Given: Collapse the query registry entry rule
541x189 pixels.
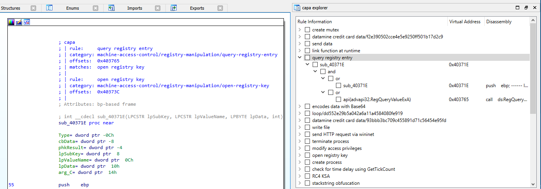Looking at the screenshot, I should click(299, 58).
